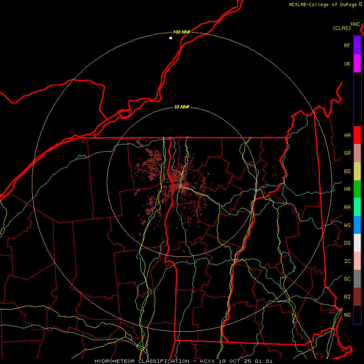Viewport: 364px width, 364px height.
Task: Click the RF legend label
Action: pyautogui.click(x=347, y=45)
